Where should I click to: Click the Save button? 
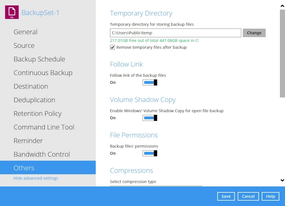[226, 196]
